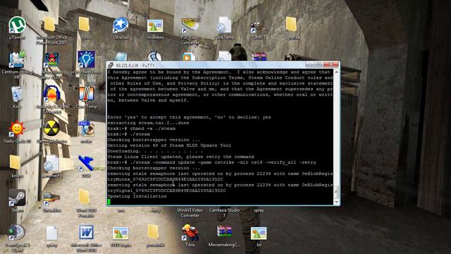Minimize the PuTTY window
This screenshot has height=254, width=451.
[310, 64]
